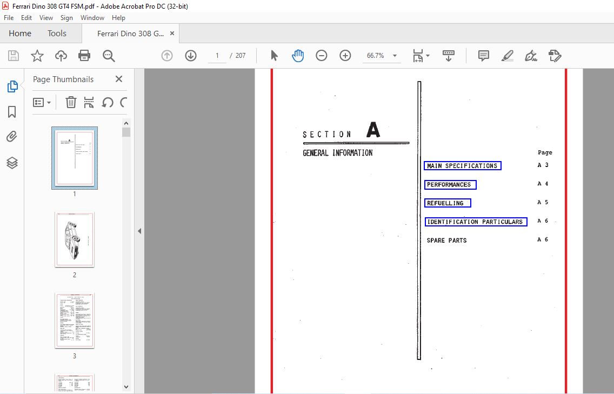Click the current page number field
The width and height of the screenshot is (614, 394).
(x=217, y=56)
